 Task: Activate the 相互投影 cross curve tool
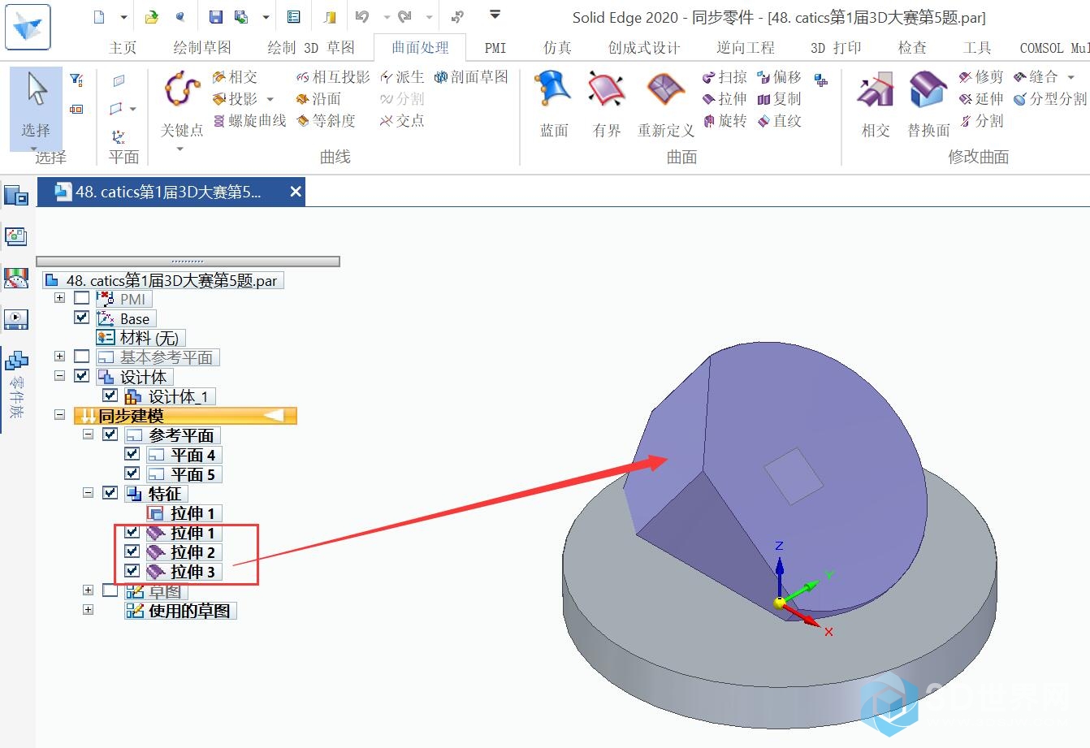pyautogui.click(x=333, y=77)
